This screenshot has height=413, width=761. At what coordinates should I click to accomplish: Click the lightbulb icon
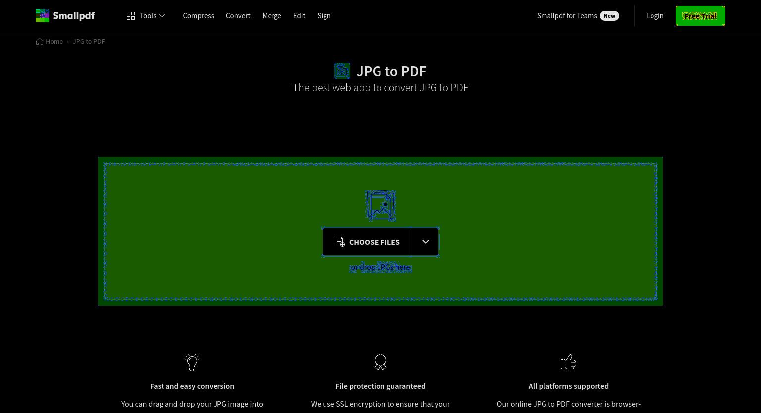[x=192, y=362]
